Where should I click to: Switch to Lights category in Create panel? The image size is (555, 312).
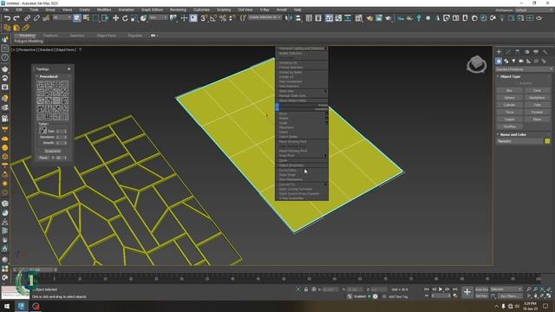513,62
